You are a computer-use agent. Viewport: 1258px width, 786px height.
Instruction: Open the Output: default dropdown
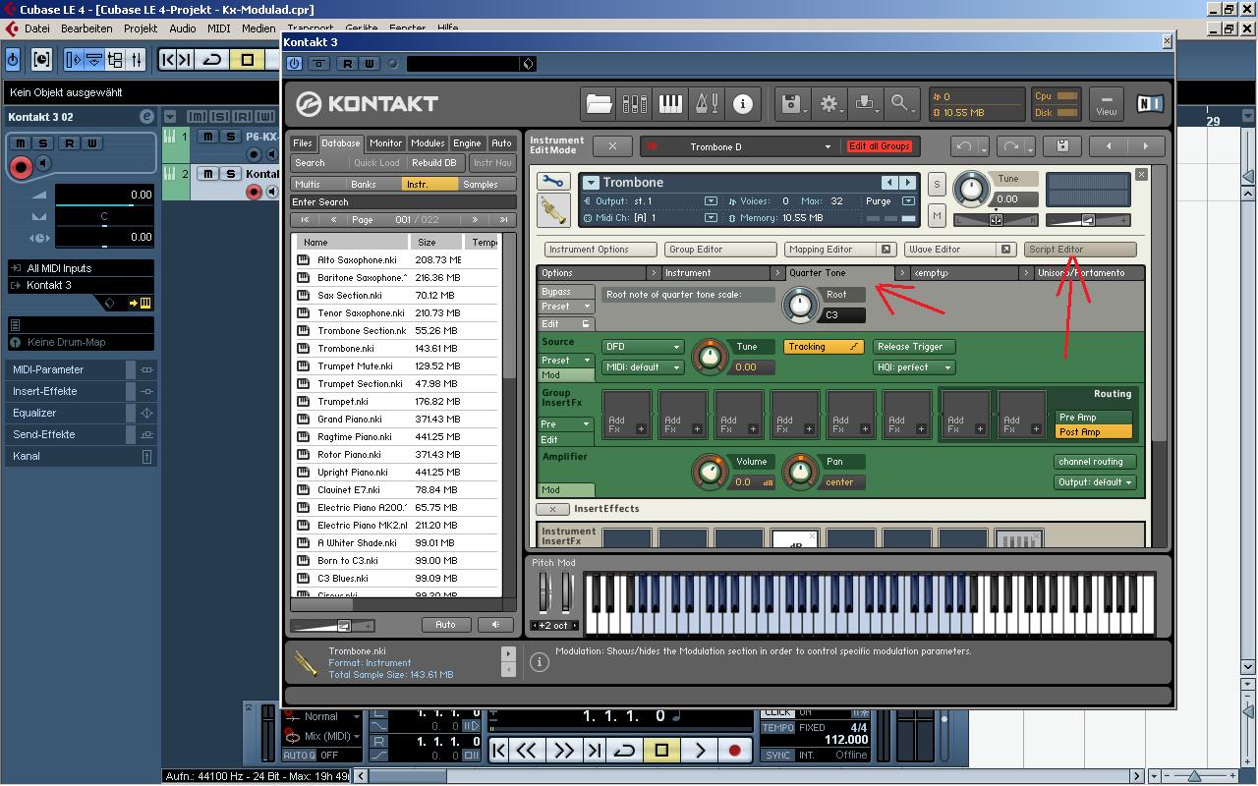pyautogui.click(x=1095, y=482)
